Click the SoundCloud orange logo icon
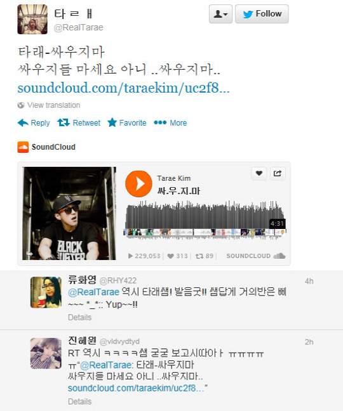The height and width of the screenshot is (411, 343). point(23,147)
